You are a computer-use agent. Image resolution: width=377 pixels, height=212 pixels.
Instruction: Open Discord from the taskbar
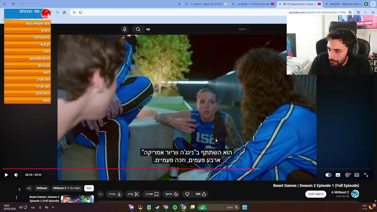point(132,207)
